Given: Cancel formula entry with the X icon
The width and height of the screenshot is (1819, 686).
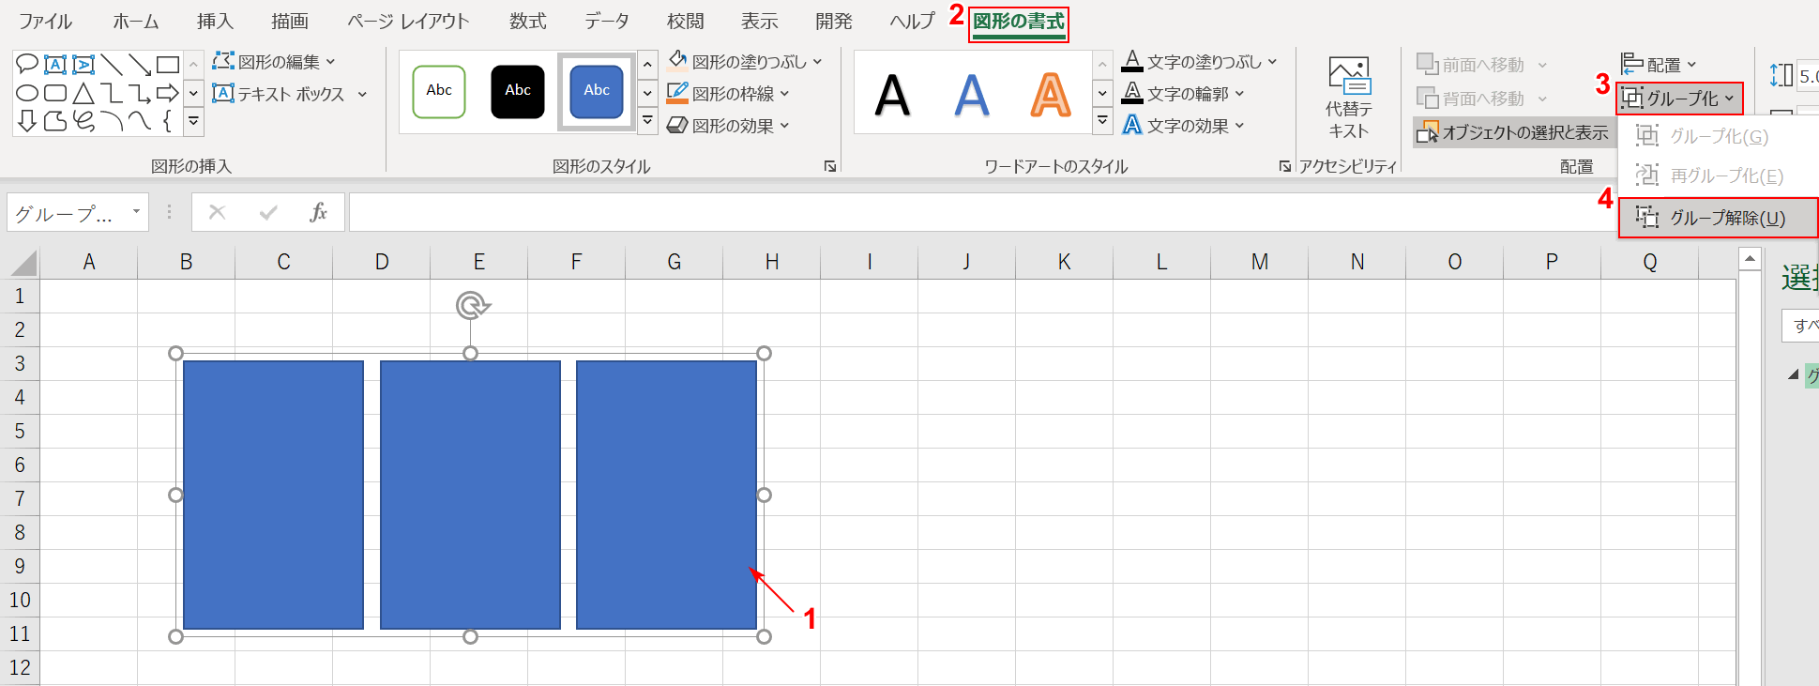Looking at the screenshot, I should tap(218, 212).
